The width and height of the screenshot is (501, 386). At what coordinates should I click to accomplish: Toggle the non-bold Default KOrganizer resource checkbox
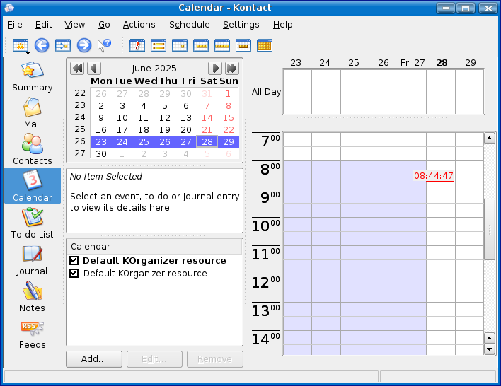click(74, 274)
